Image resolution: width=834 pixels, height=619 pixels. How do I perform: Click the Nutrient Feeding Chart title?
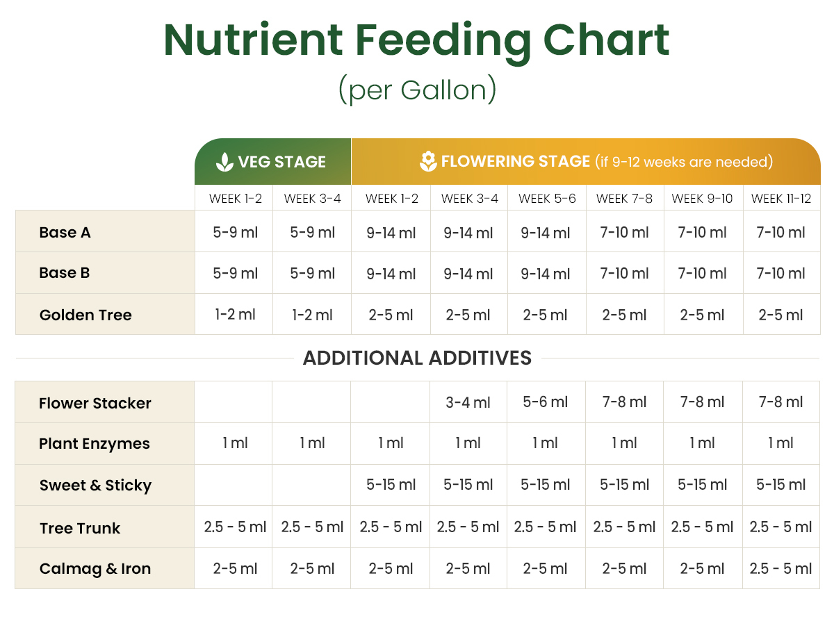pos(416,40)
